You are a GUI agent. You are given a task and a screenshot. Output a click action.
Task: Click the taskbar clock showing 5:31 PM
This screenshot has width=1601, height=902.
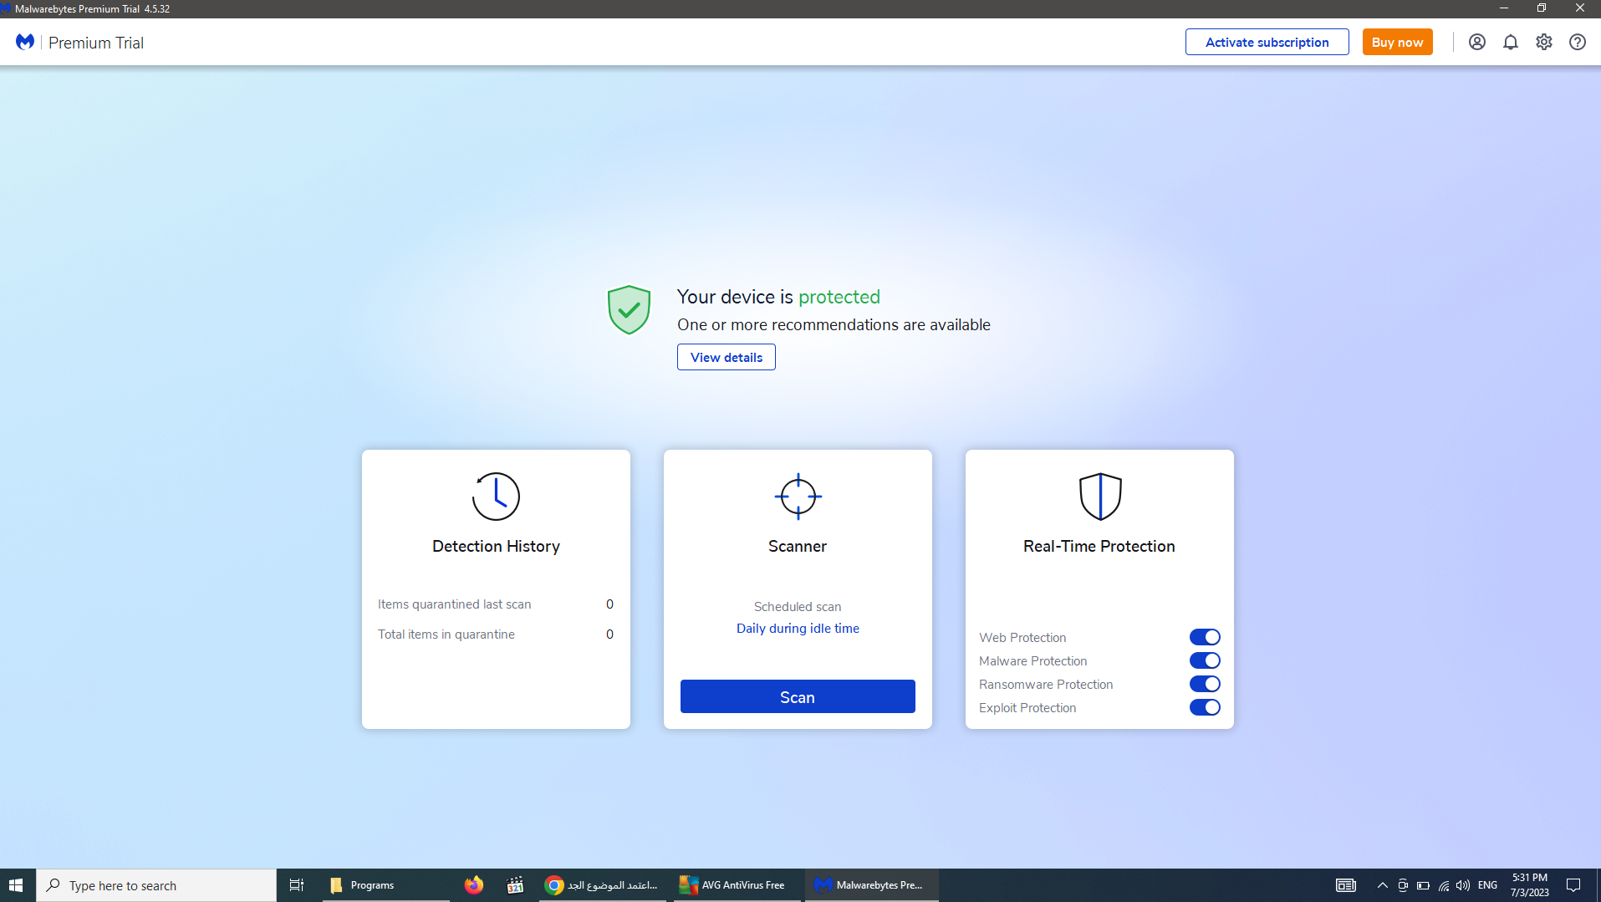point(1530,885)
